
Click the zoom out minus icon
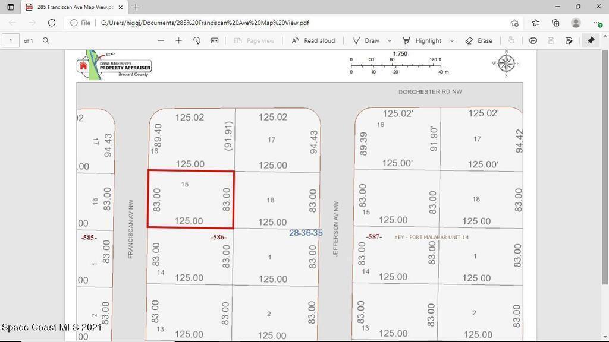(x=161, y=40)
